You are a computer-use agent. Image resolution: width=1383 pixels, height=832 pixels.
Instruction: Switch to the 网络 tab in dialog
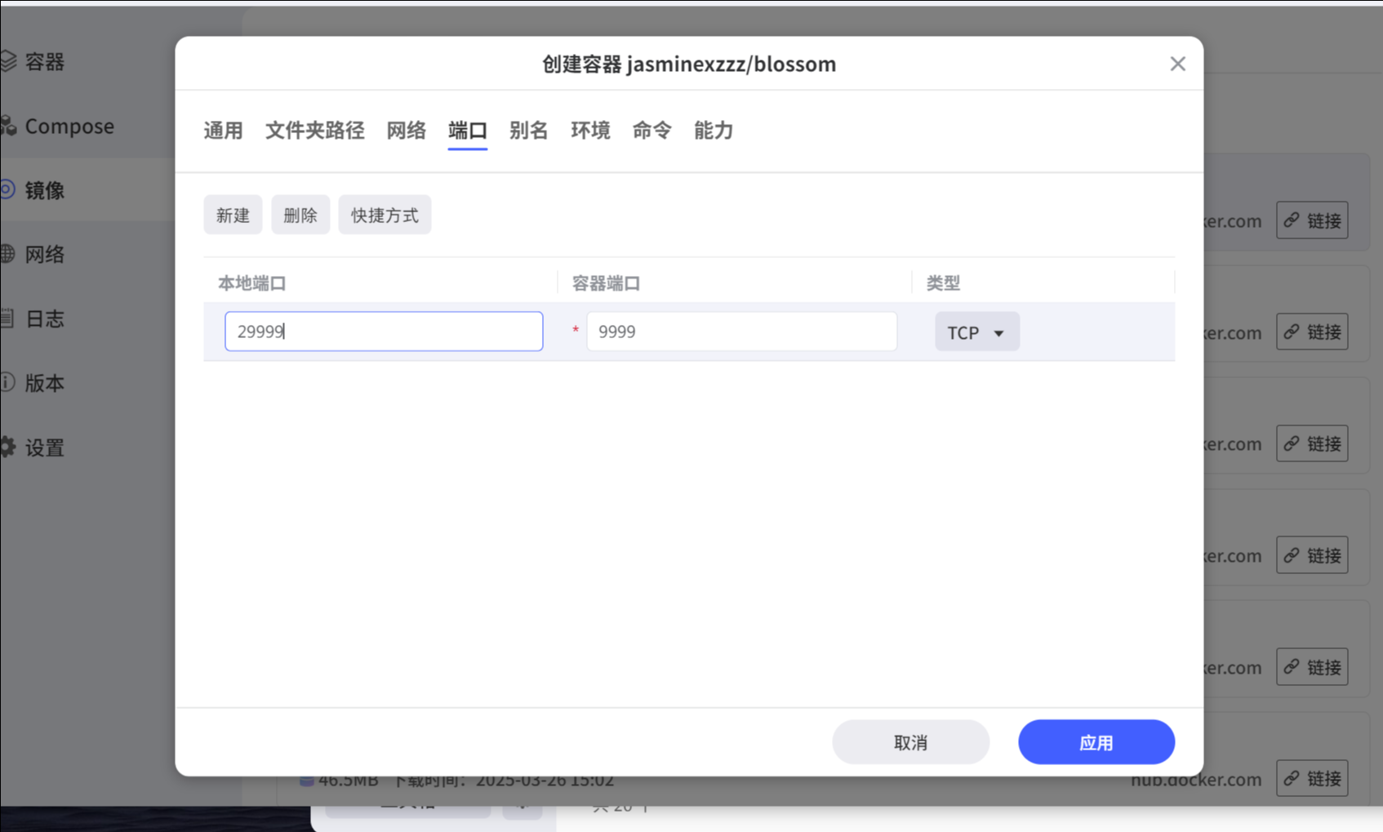[406, 131]
